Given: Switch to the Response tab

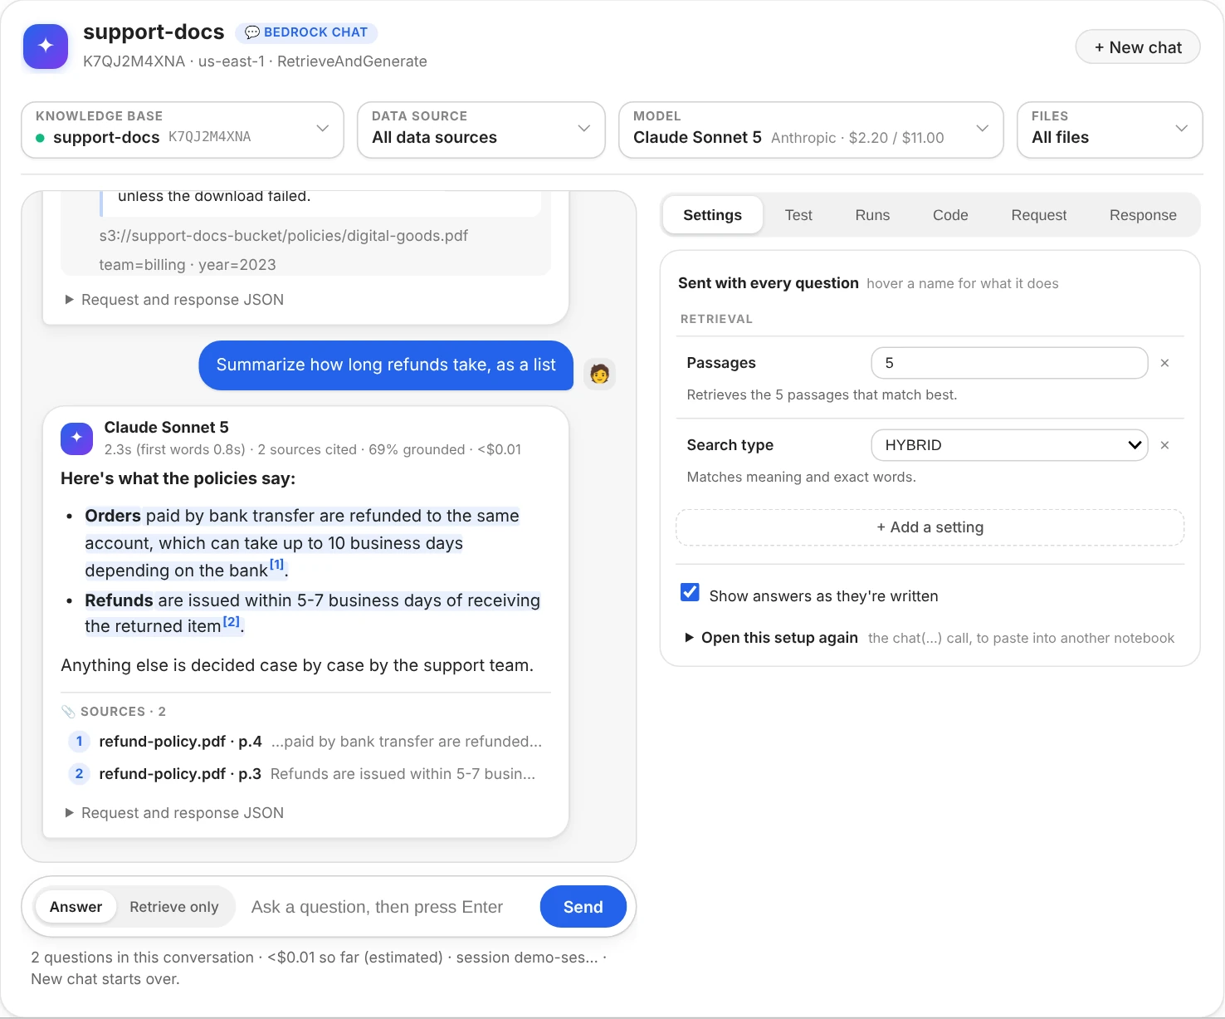Looking at the screenshot, I should tap(1143, 215).
